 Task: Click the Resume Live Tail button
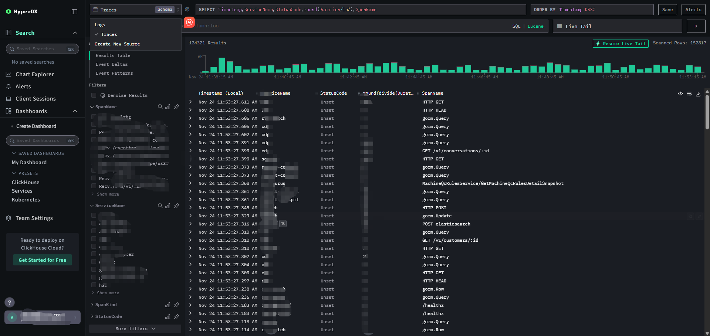[x=621, y=44]
